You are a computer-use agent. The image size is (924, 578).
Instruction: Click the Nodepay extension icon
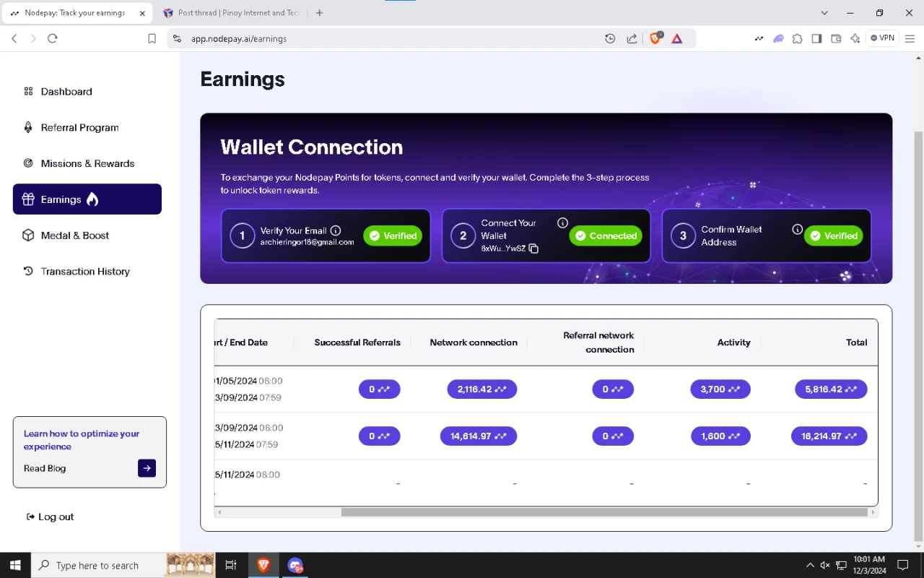(759, 38)
